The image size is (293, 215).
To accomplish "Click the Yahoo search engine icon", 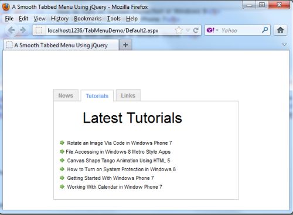I will pyautogui.click(x=210, y=30).
